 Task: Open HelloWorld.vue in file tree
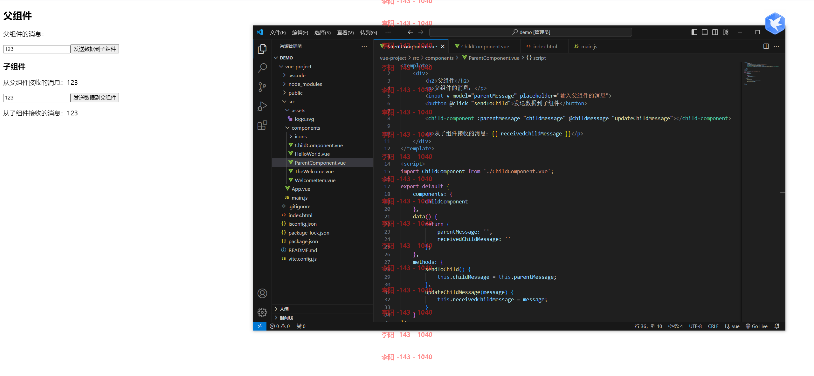pyautogui.click(x=322, y=154)
